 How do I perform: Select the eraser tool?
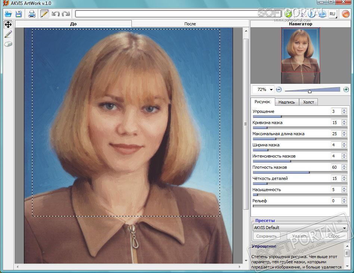8,44
